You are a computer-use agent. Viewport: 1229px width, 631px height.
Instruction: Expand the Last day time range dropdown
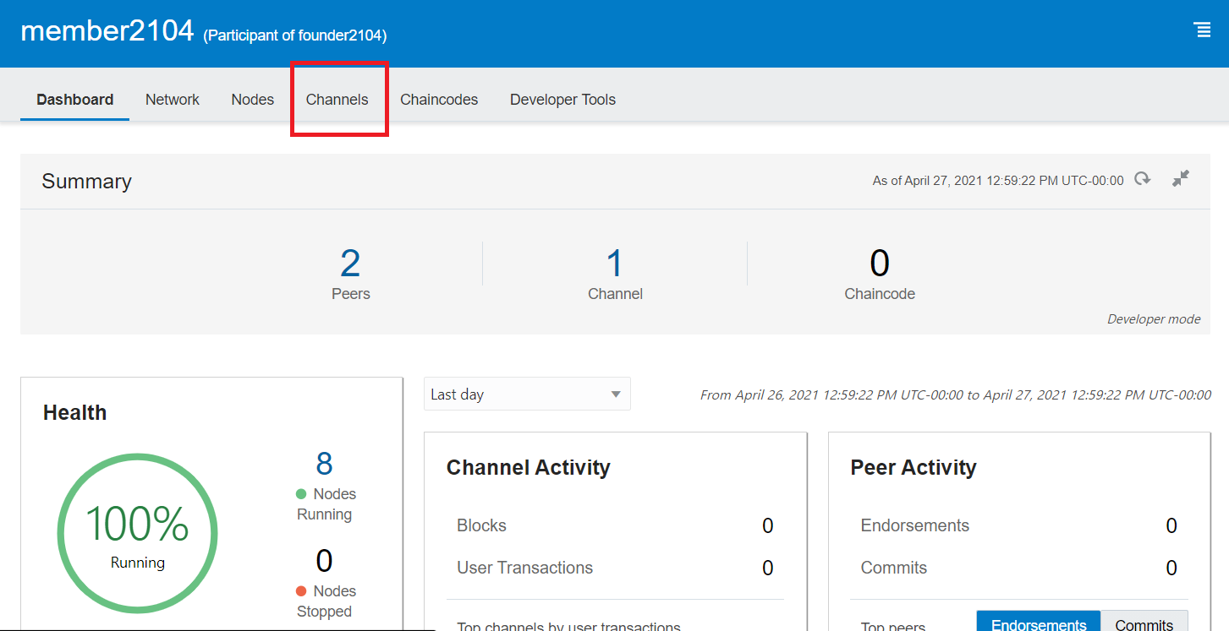[527, 394]
